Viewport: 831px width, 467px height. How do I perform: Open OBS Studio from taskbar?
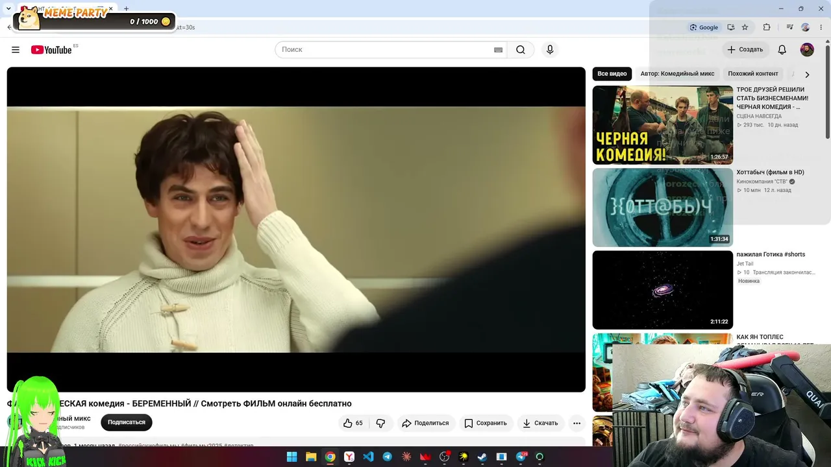(445, 457)
